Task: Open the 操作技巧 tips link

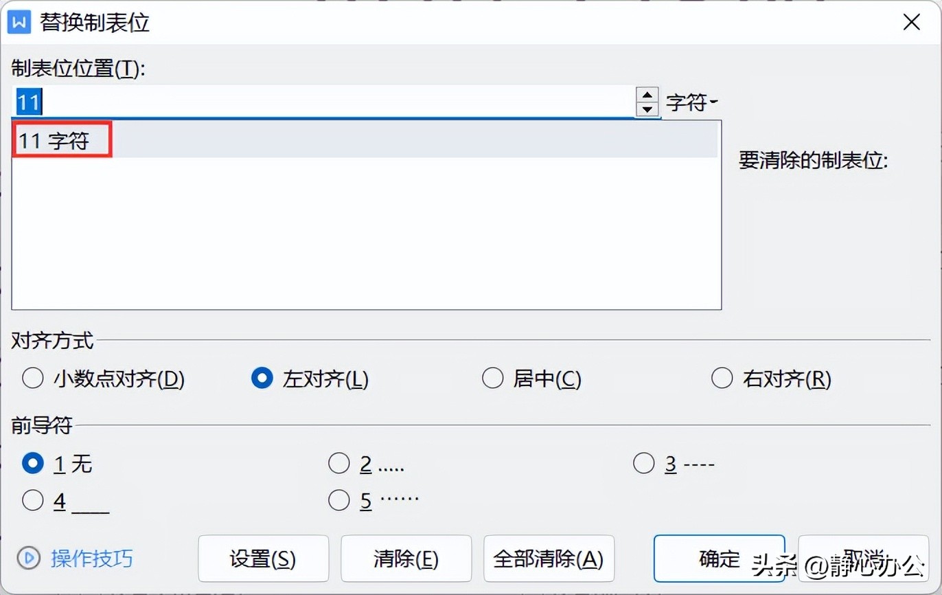Action: coord(92,558)
